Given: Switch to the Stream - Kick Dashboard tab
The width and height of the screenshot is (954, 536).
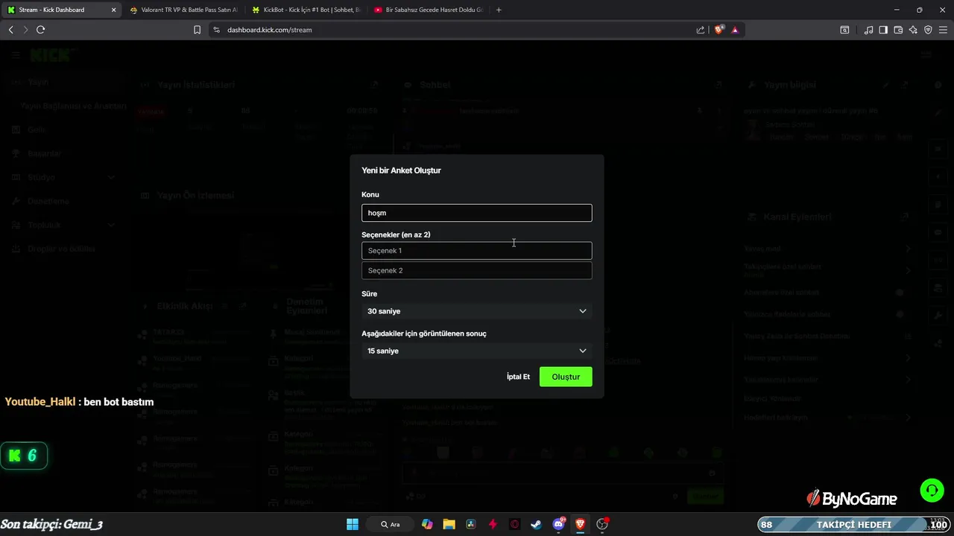Looking at the screenshot, I should (x=61, y=10).
